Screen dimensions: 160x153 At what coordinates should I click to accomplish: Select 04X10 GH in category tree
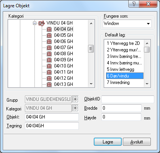pyautogui.click(x=64, y=66)
